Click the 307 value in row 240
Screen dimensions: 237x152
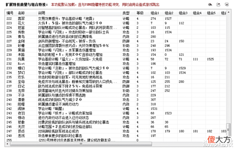pos(153,100)
